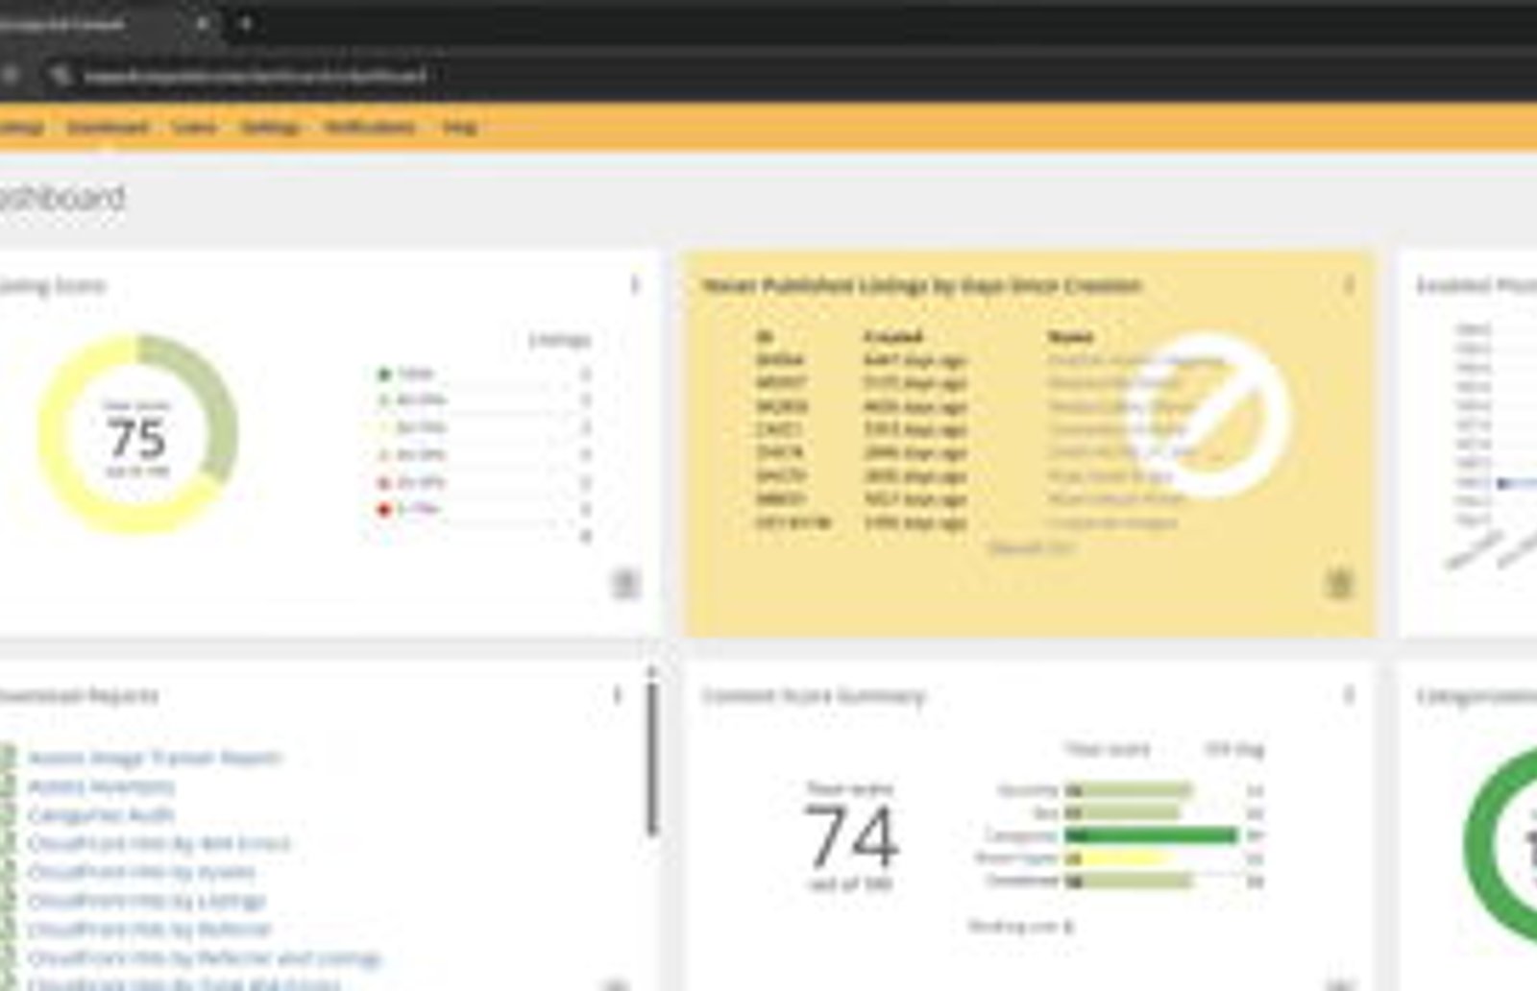Open the Never Published Listings card options menu
This screenshot has height=991, width=1537.
(1349, 284)
